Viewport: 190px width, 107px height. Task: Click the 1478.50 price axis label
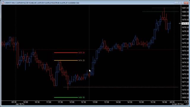coord(185,27)
